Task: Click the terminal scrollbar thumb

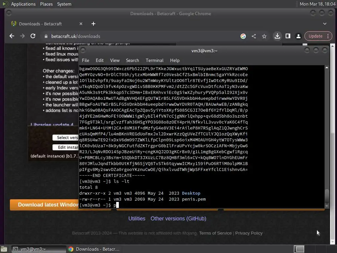Action: pos(327,196)
